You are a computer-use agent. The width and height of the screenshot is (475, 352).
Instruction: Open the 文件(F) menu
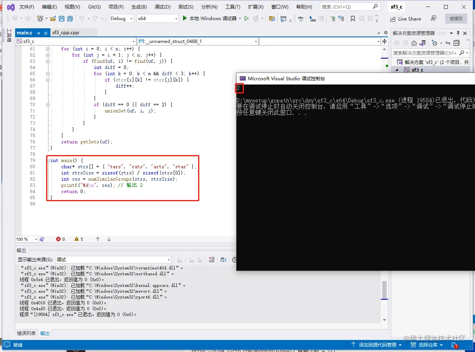(27, 7)
